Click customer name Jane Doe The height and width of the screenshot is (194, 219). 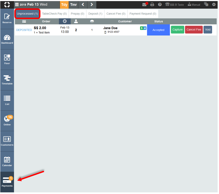pos(110,28)
